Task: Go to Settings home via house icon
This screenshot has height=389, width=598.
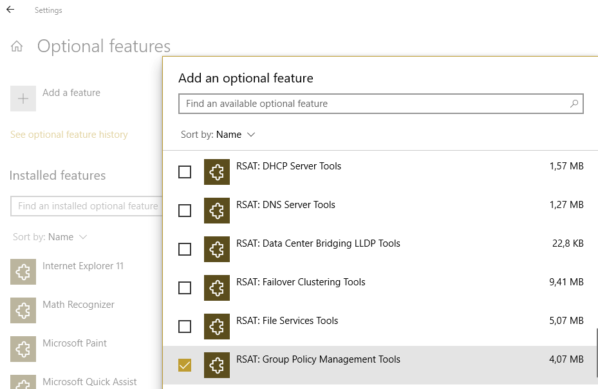Action: [x=17, y=46]
